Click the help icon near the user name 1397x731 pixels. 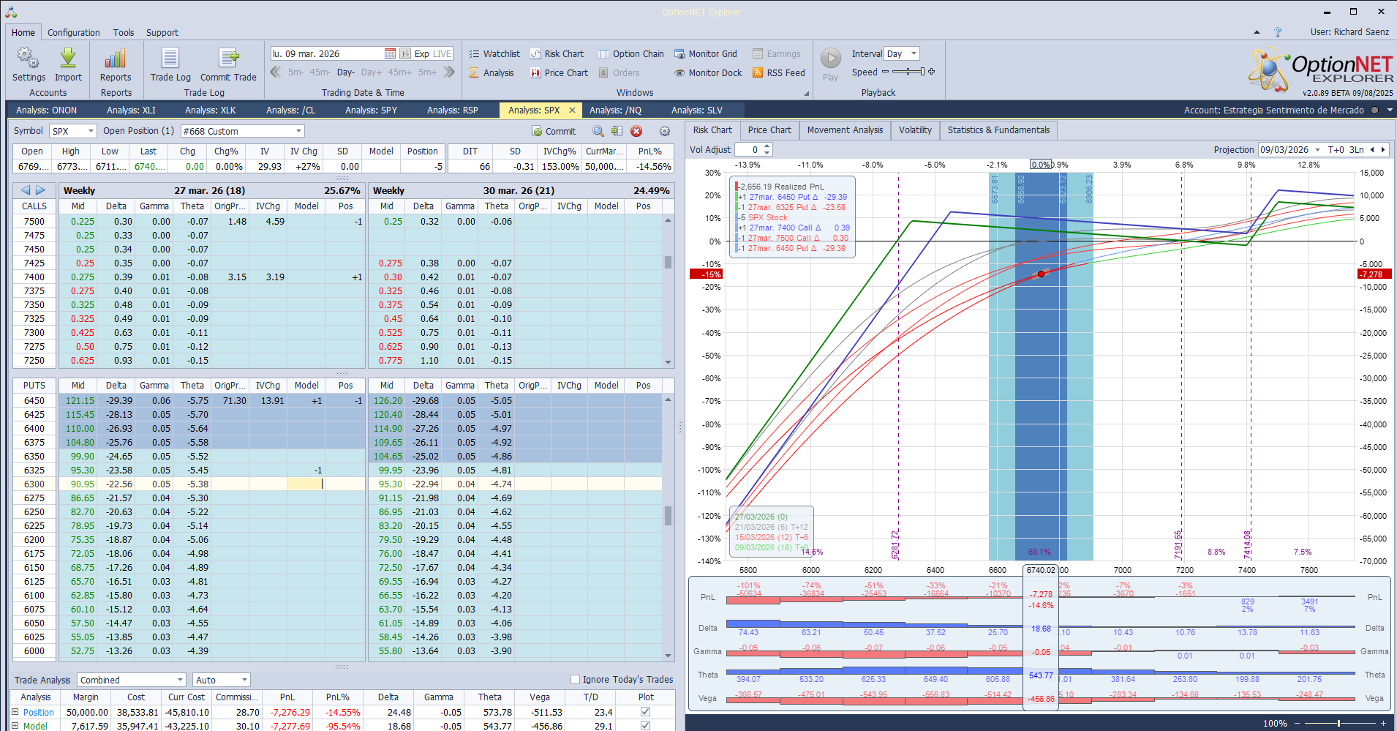(x=1278, y=32)
